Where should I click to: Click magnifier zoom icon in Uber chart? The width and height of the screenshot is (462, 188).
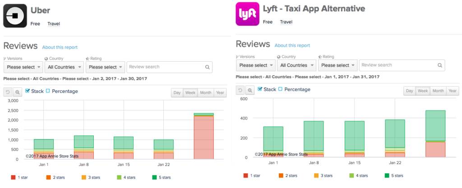(x=18, y=92)
